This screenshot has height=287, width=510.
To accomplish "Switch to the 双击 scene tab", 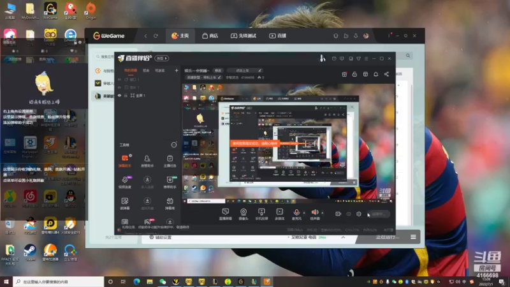I will (x=146, y=71).
